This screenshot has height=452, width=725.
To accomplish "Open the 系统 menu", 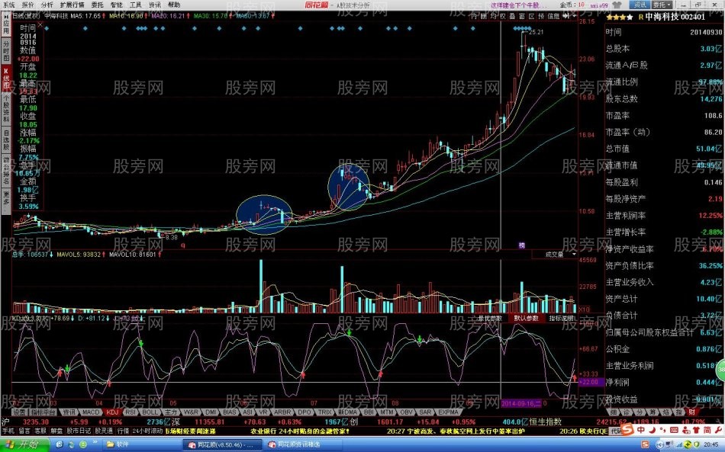I will (x=9, y=5).
